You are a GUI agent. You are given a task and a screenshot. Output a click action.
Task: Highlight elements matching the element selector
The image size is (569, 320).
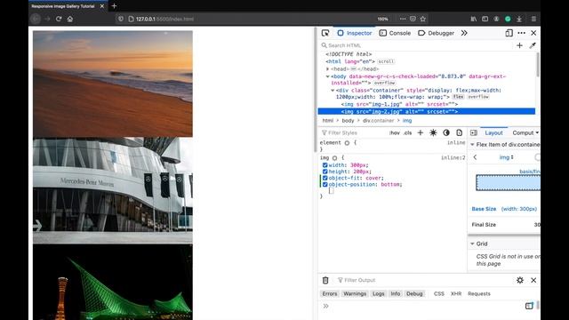click(347, 143)
